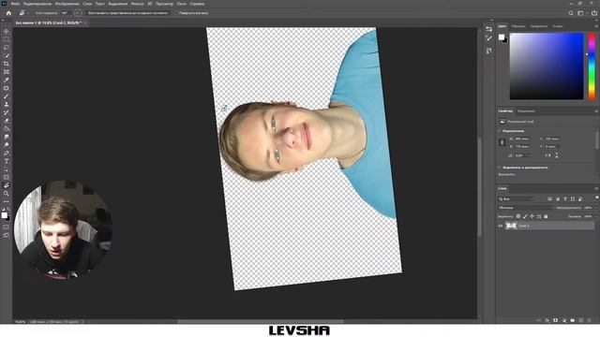Select the Eraser tool
Image resolution: width=600 pixels, height=337 pixels.
pos(7,121)
